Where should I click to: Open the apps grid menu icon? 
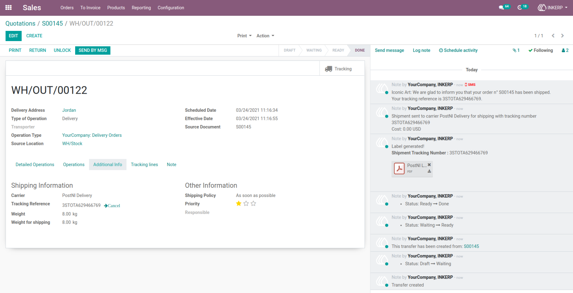pos(9,7)
